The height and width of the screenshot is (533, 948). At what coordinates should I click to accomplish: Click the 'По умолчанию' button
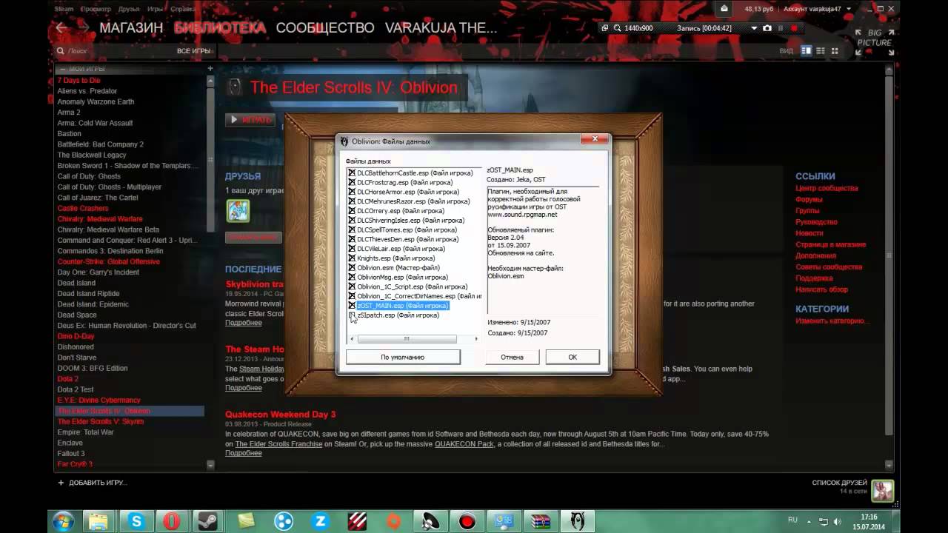click(403, 357)
